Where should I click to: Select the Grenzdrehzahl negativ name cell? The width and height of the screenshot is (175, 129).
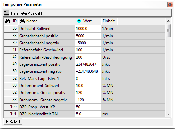47,43
